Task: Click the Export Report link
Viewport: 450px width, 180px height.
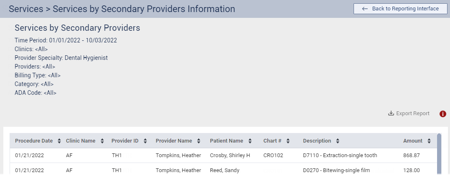Action: point(412,113)
